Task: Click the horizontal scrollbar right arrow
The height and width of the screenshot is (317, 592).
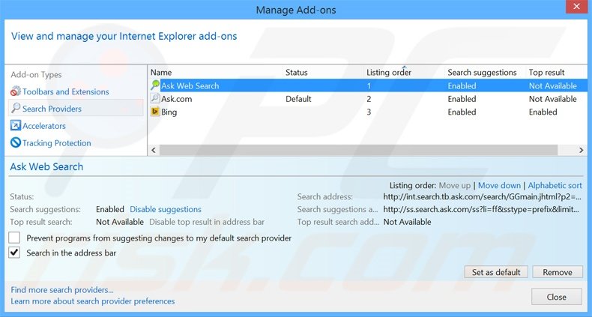Action: 581,150
